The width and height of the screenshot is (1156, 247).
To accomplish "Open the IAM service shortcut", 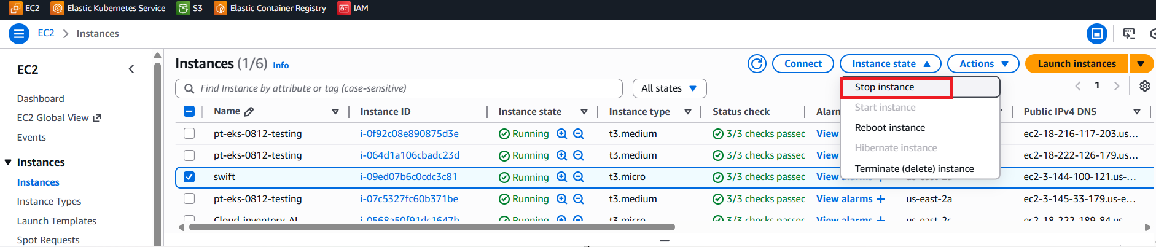I will [353, 8].
